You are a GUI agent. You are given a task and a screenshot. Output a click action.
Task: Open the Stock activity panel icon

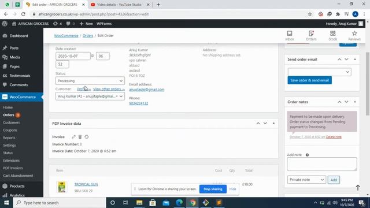pyautogui.click(x=333, y=36)
